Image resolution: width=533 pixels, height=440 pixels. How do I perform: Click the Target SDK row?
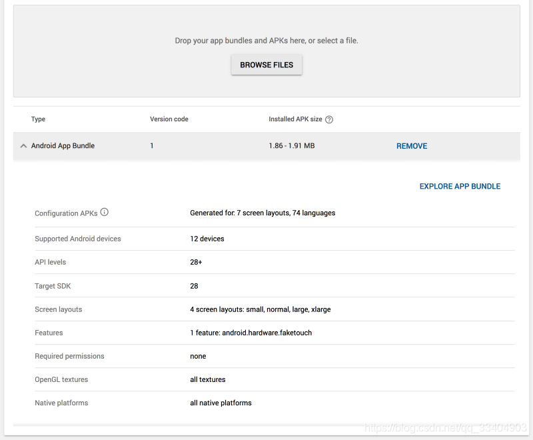tap(53, 285)
